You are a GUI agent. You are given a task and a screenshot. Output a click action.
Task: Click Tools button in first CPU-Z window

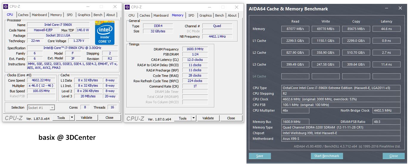point(61,118)
